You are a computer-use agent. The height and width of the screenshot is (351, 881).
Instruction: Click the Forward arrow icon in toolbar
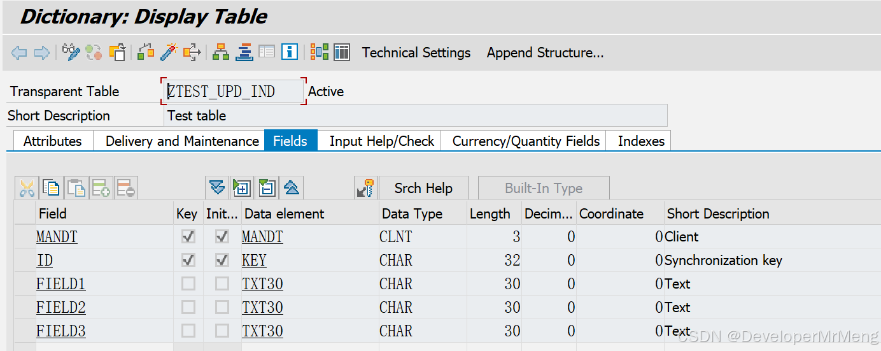[41, 52]
